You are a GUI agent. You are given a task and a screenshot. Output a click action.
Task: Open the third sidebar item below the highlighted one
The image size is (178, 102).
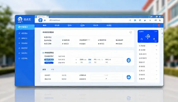[23, 43]
